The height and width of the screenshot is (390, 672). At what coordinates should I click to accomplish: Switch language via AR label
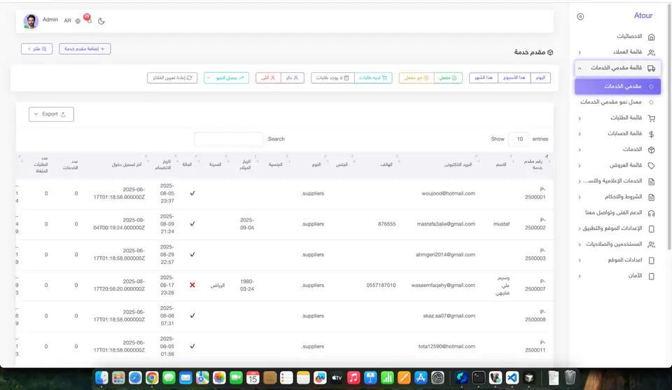pyautogui.click(x=67, y=21)
